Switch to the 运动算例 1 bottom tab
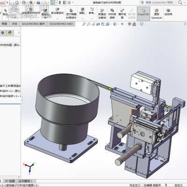 [26, 181]
